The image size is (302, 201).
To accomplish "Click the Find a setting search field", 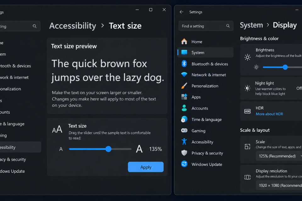I will (206, 26).
